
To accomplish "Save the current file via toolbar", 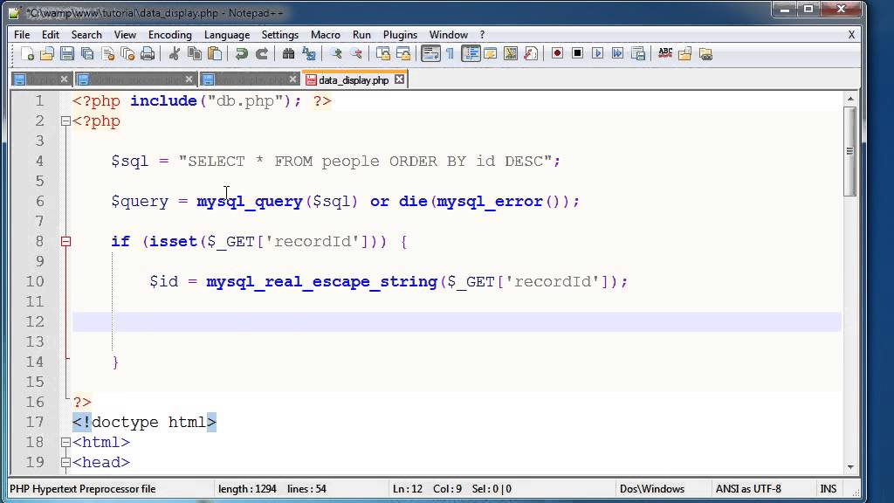I will click(x=66, y=53).
